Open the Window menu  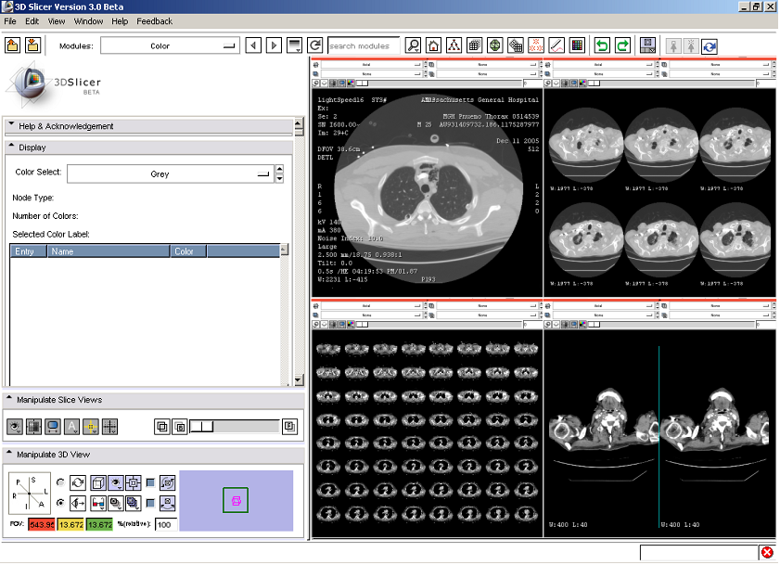88,21
